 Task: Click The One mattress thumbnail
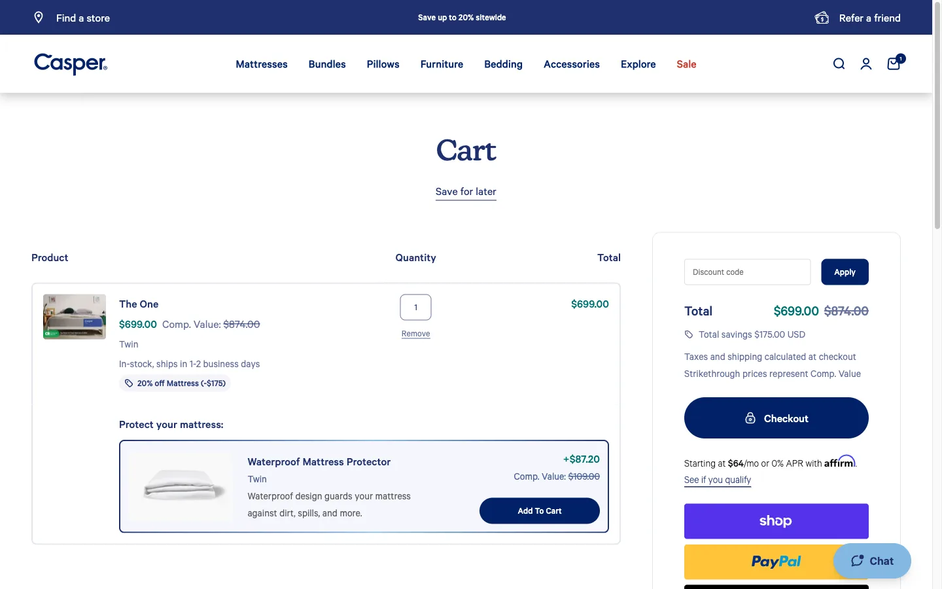pyautogui.click(x=75, y=317)
